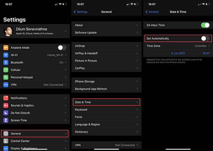The height and width of the screenshot is (151, 213).
Task: Tap the red Notifications icon
Action: coord(6,98)
